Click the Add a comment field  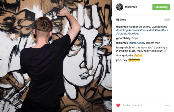(143, 105)
